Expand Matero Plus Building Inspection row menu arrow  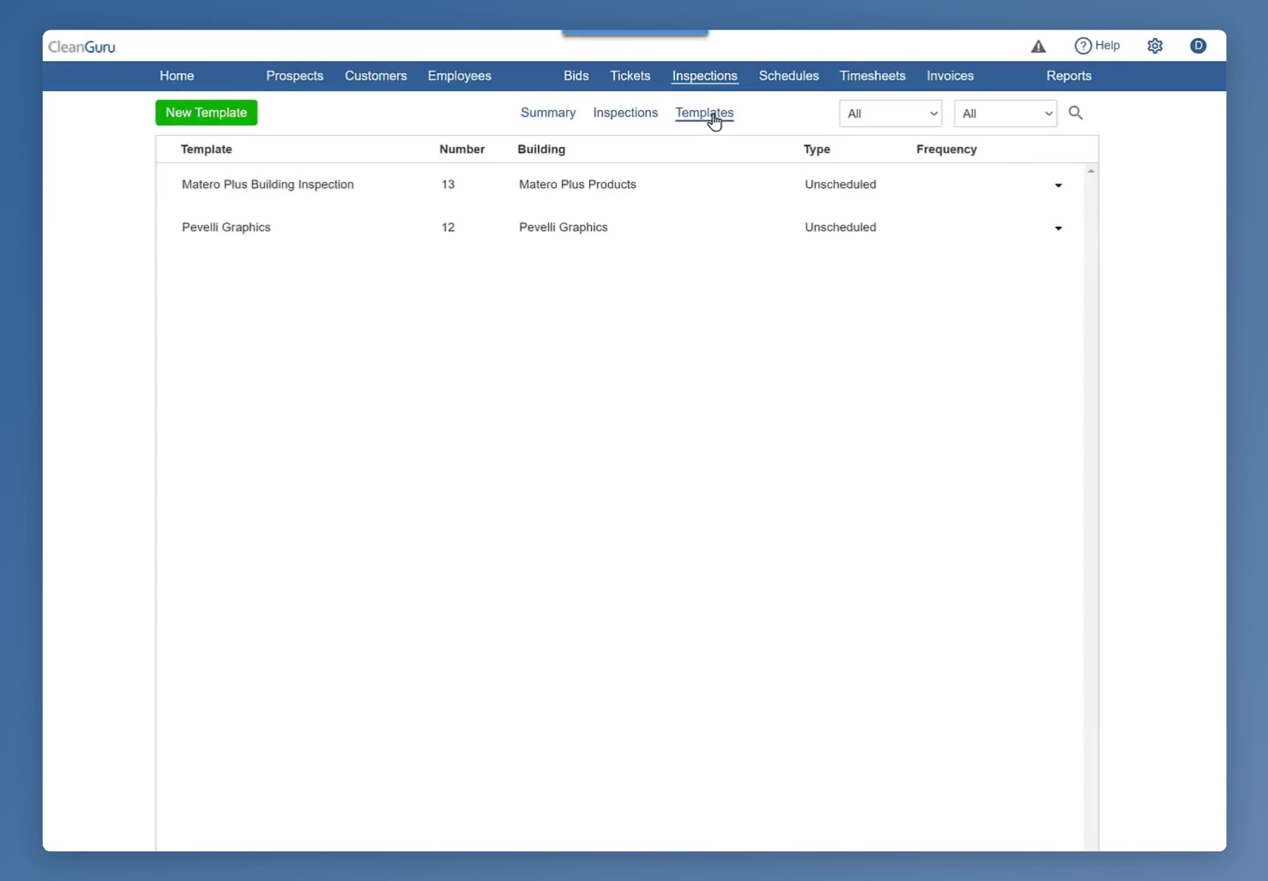(1058, 185)
